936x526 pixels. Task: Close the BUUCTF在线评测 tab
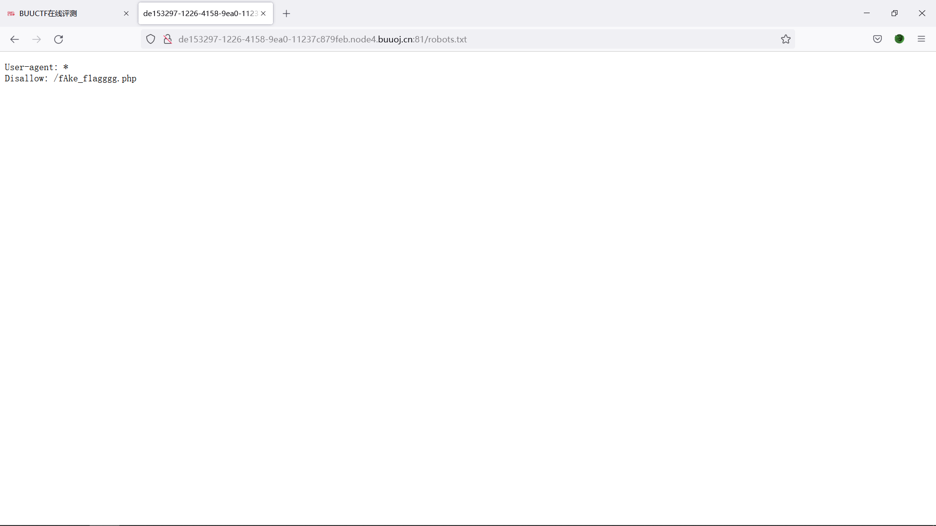click(x=126, y=14)
